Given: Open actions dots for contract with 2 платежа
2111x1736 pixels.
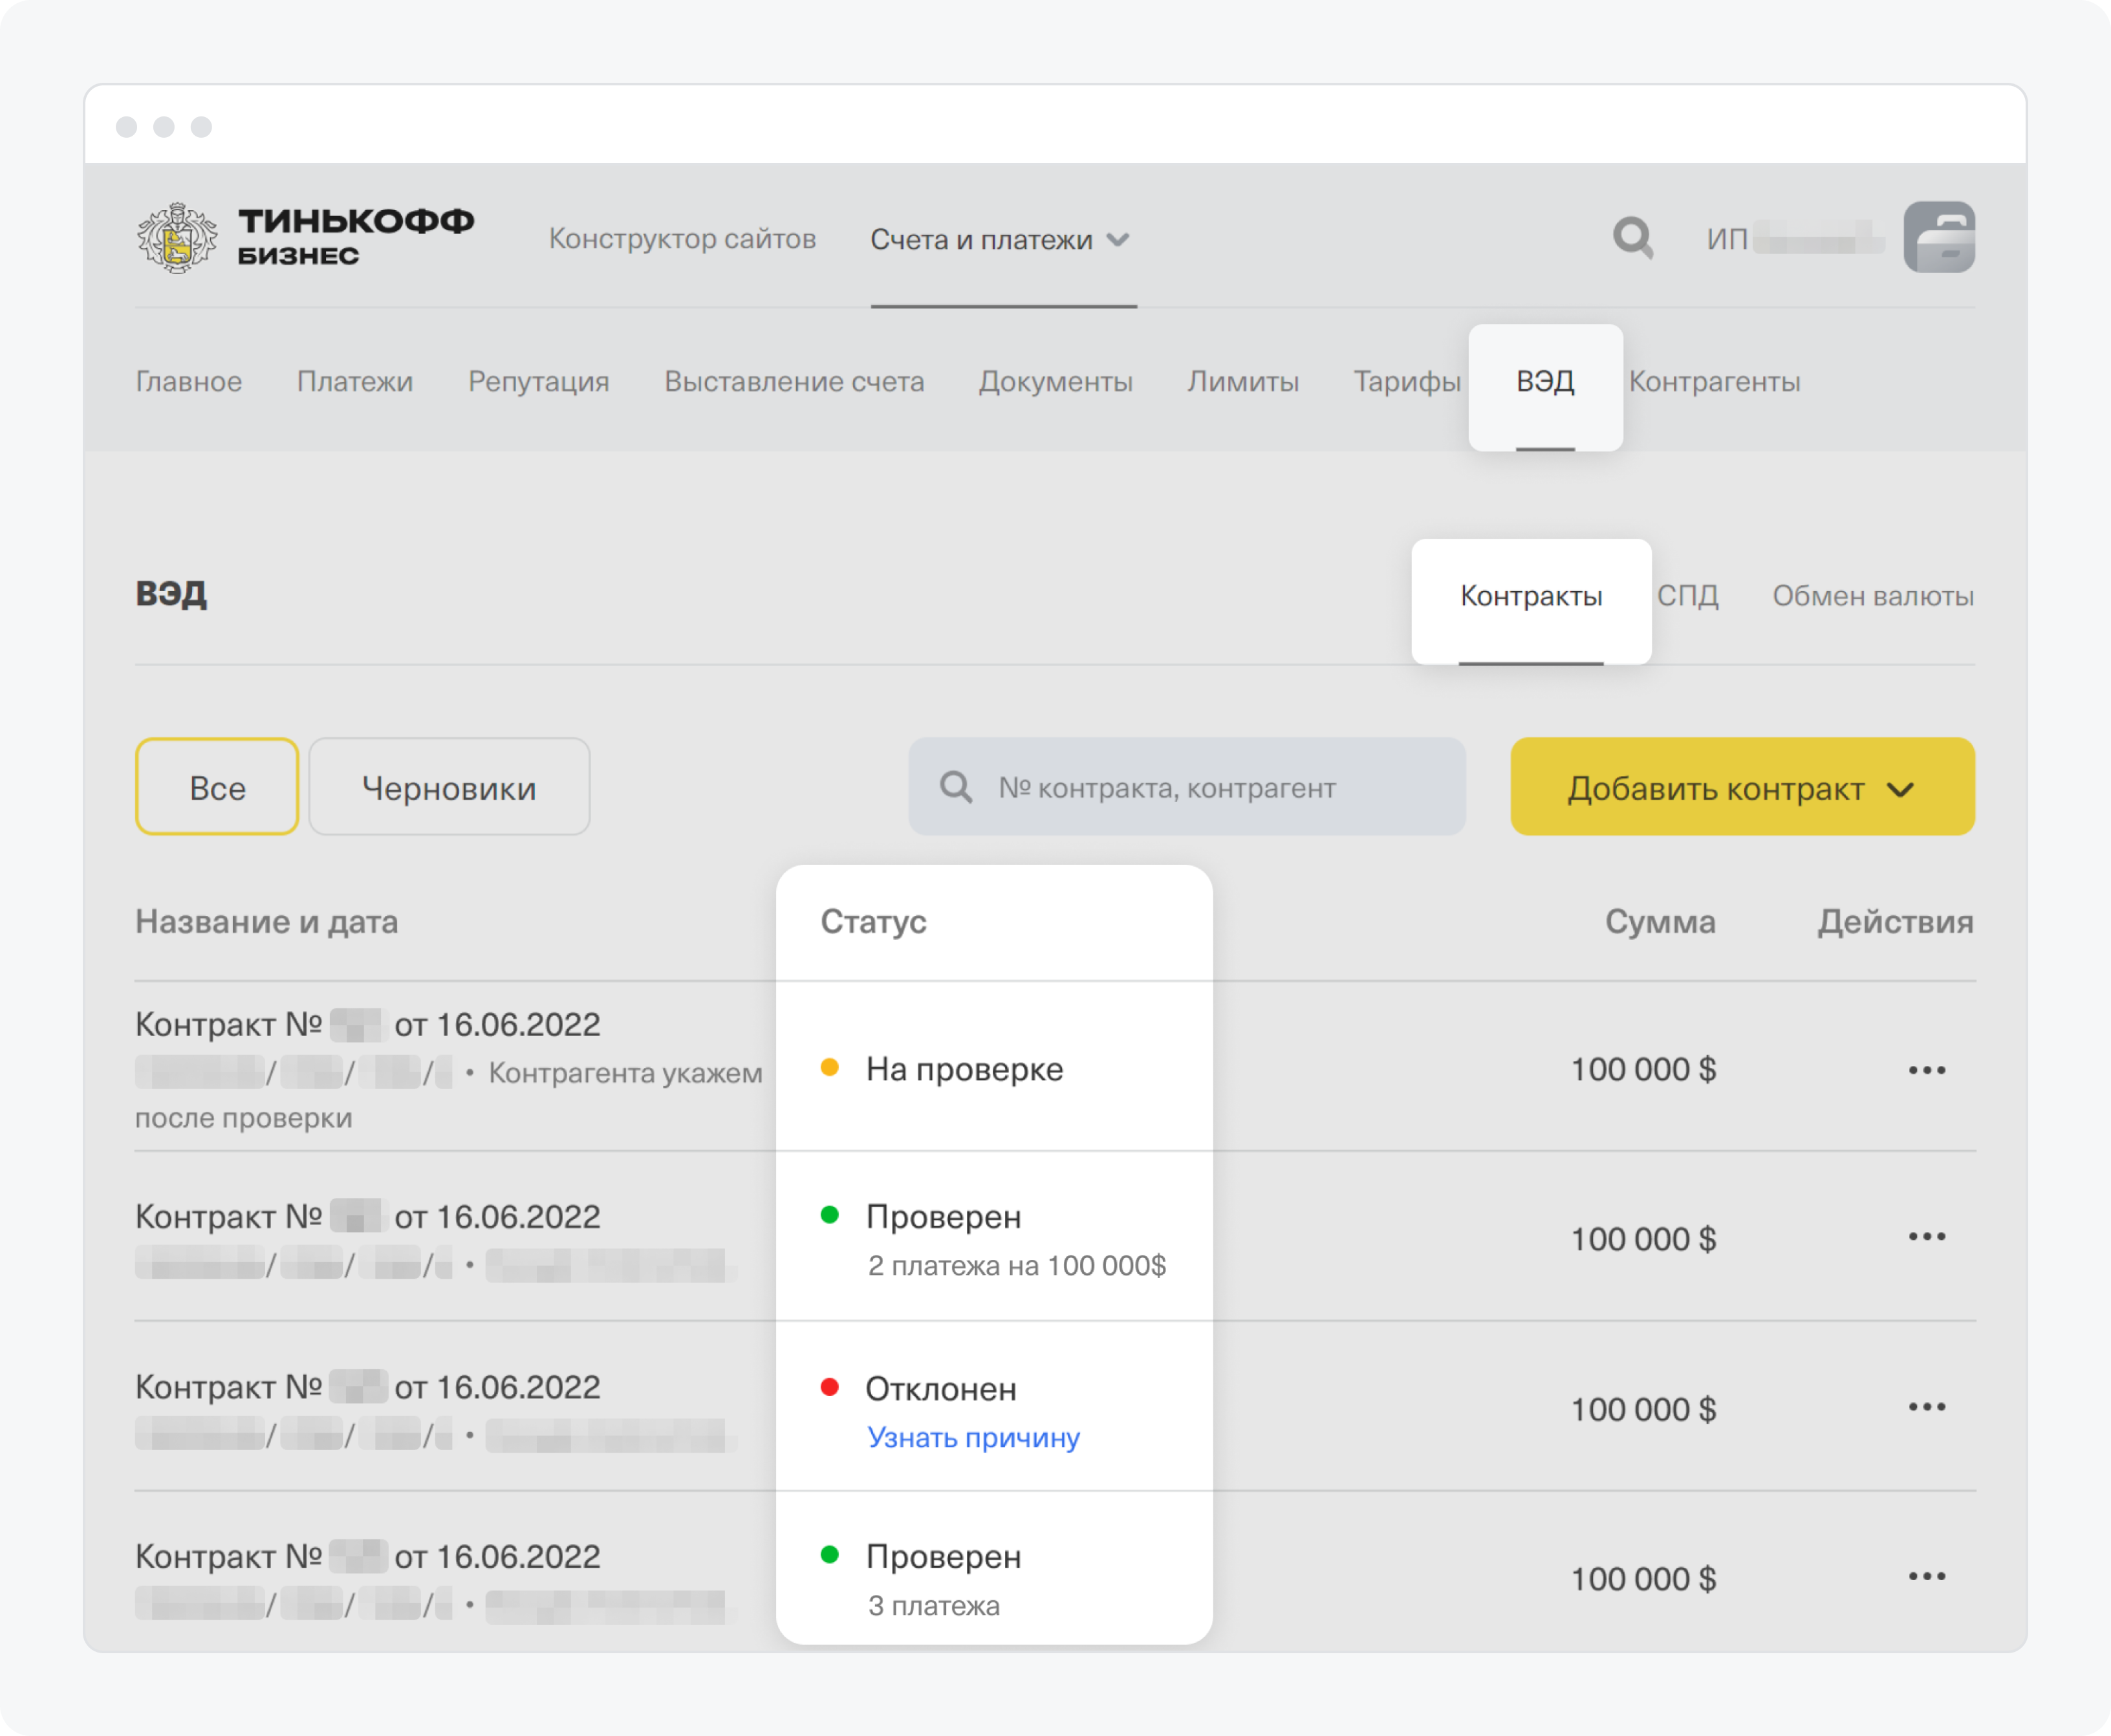Looking at the screenshot, I should 1926,1237.
